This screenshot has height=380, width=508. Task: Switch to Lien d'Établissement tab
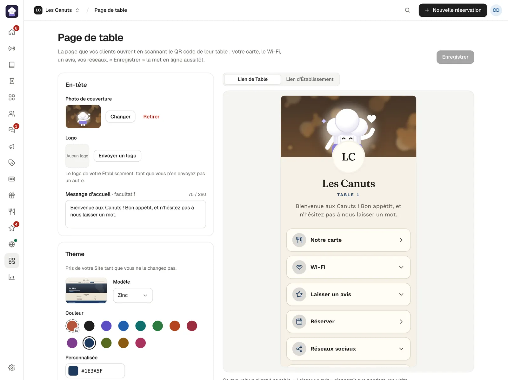coord(310,79)
